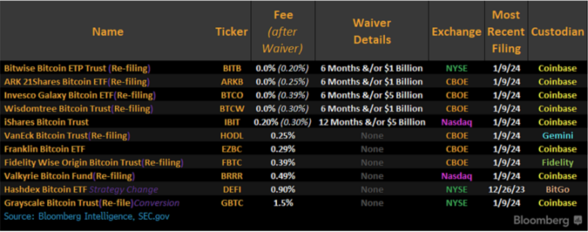Screen dimensions: 588x232
Task: Open the Bitwise Bitcoin ETP Trust row
Action: pyautogui.click(x=77, y=68)
